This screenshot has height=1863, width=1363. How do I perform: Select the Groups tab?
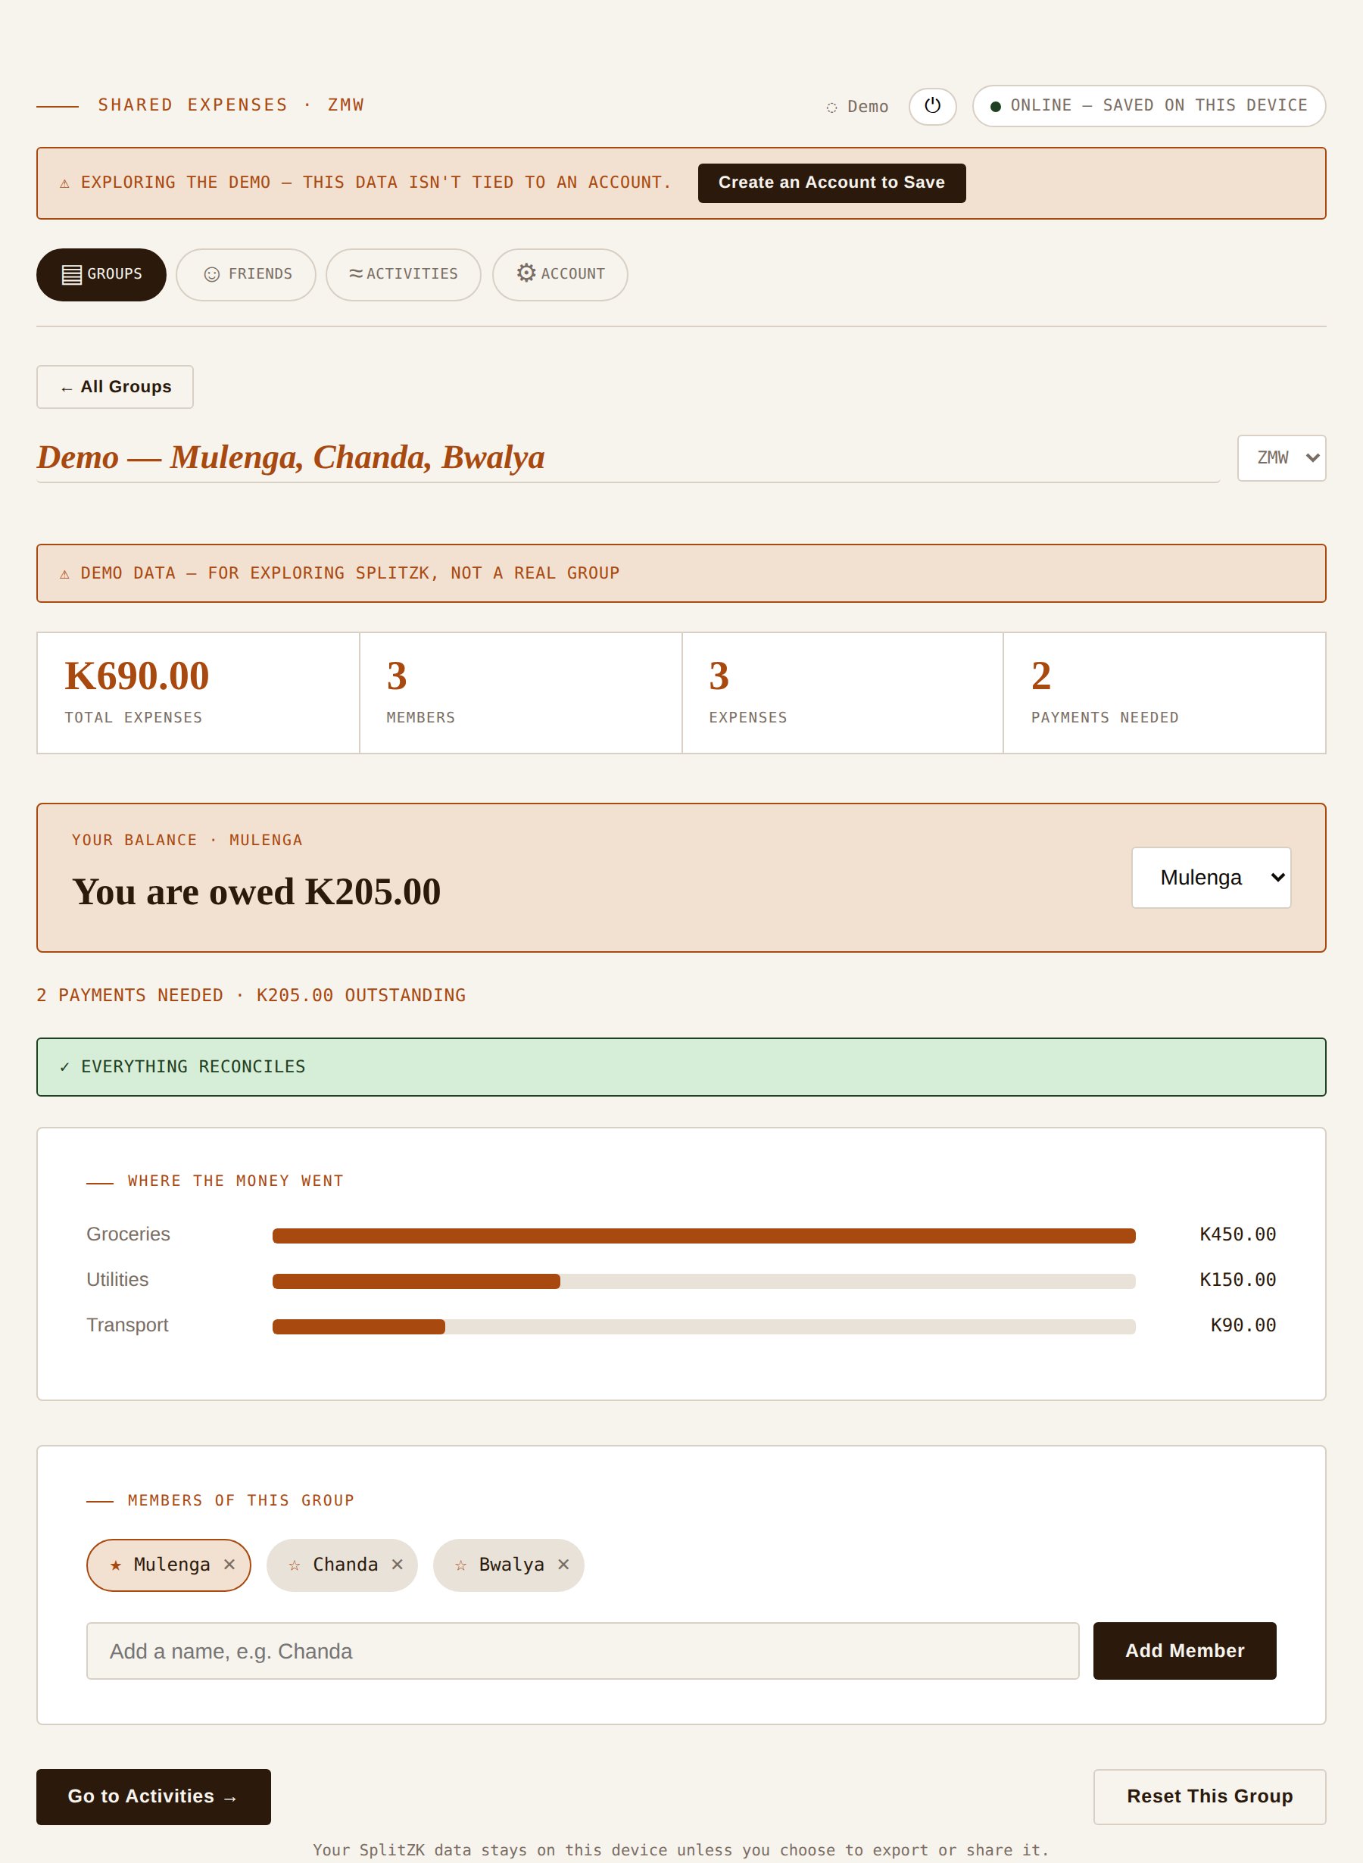click(x=101, y=274)
